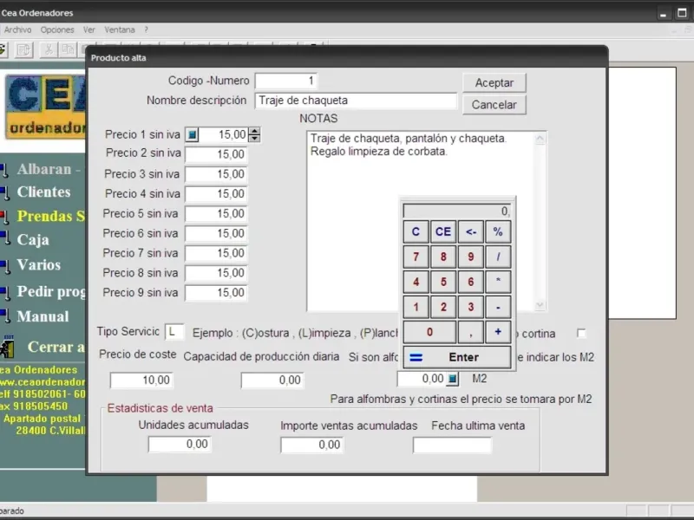
Task: Click the Precio 9 sin iva field
Action: [x=216, y=293]
